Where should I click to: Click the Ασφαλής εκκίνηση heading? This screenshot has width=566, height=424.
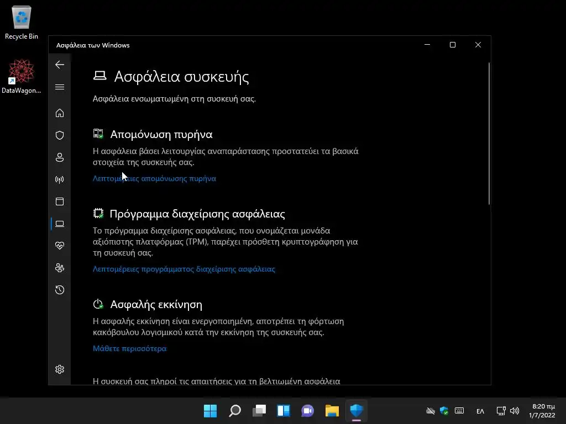coord(156,305)
